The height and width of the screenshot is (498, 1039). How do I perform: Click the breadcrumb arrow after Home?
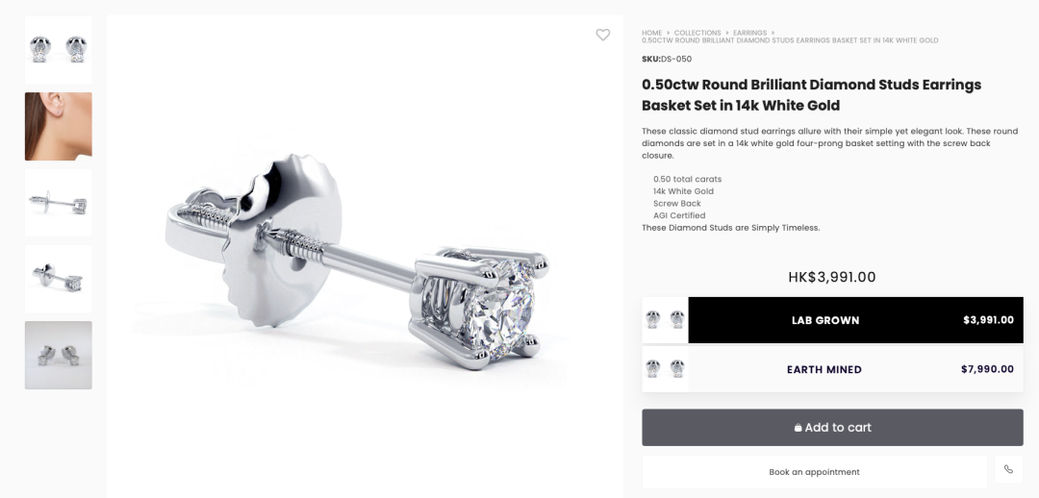(x=668, y=33)
